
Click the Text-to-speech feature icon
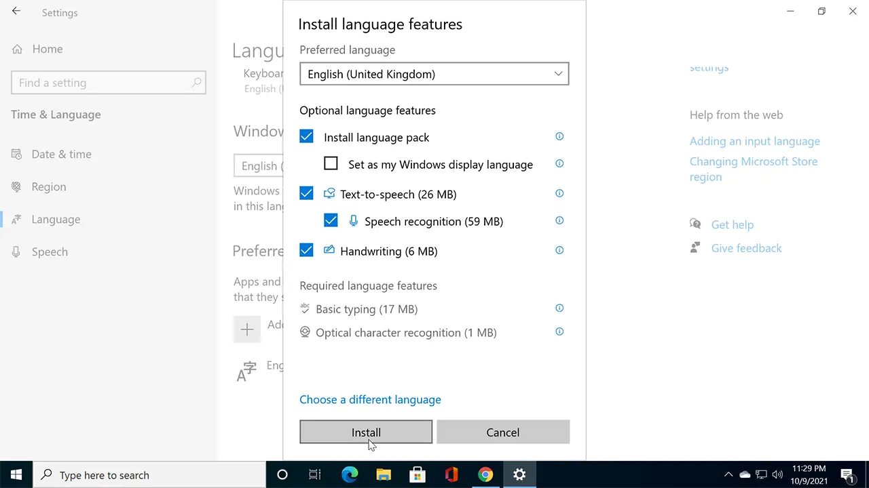(329, 194)
